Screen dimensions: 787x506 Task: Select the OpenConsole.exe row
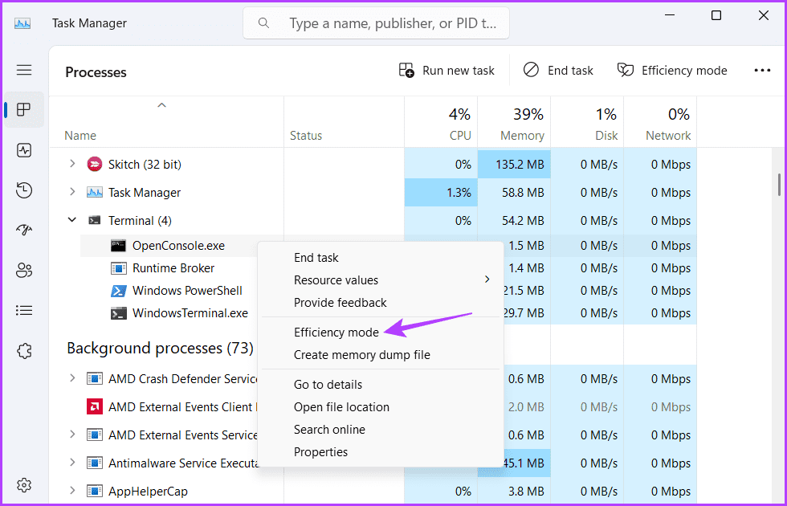pyautogui.click(x=178, y=246)
